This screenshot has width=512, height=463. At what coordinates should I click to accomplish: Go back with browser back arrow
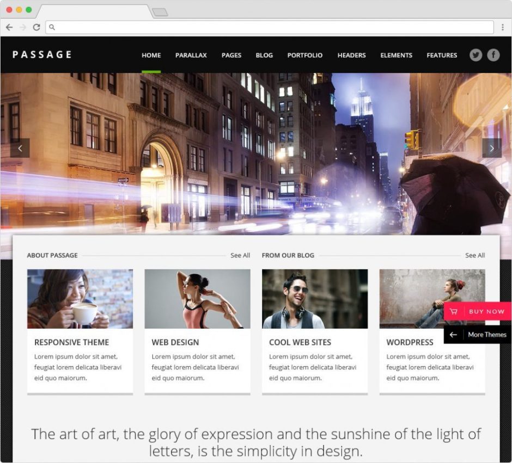[9, 27]
